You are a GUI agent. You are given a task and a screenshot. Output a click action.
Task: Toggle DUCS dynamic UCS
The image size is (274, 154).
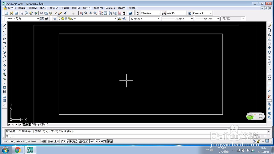coord(92,141)
